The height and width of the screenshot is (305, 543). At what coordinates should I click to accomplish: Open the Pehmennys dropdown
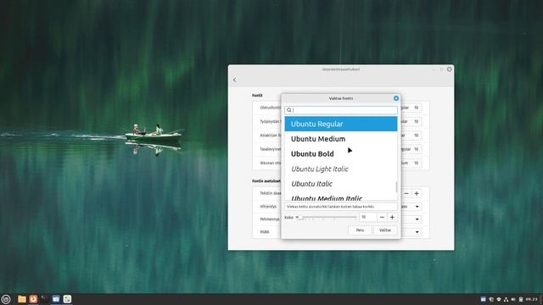point(411,219)
